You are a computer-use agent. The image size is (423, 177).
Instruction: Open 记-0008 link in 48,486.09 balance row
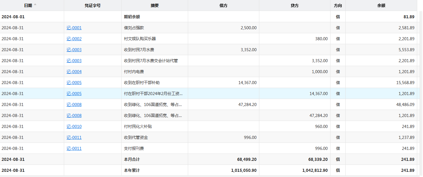(x=74, y=104)
